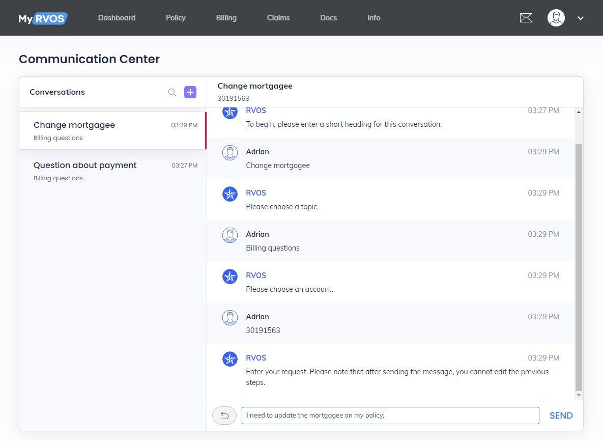Open the Dashboard menu
Viewport: 603px width, 441px height.
click(x=117, y=18)
